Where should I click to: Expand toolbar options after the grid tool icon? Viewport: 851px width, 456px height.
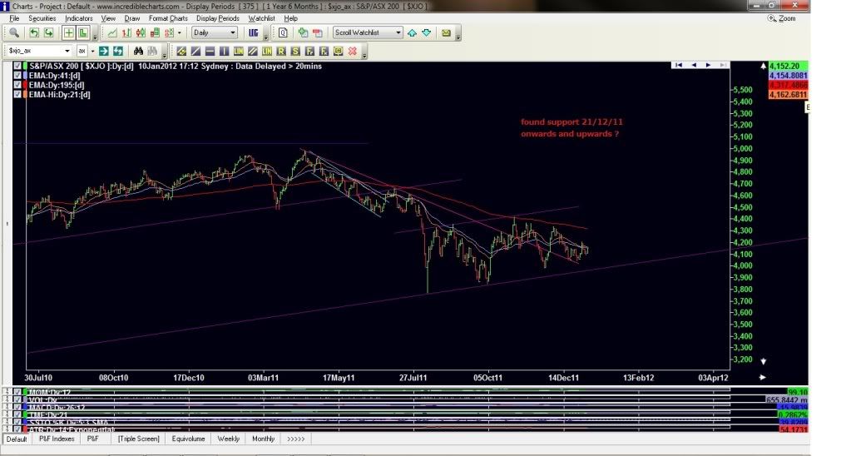[x=95, y=37]
